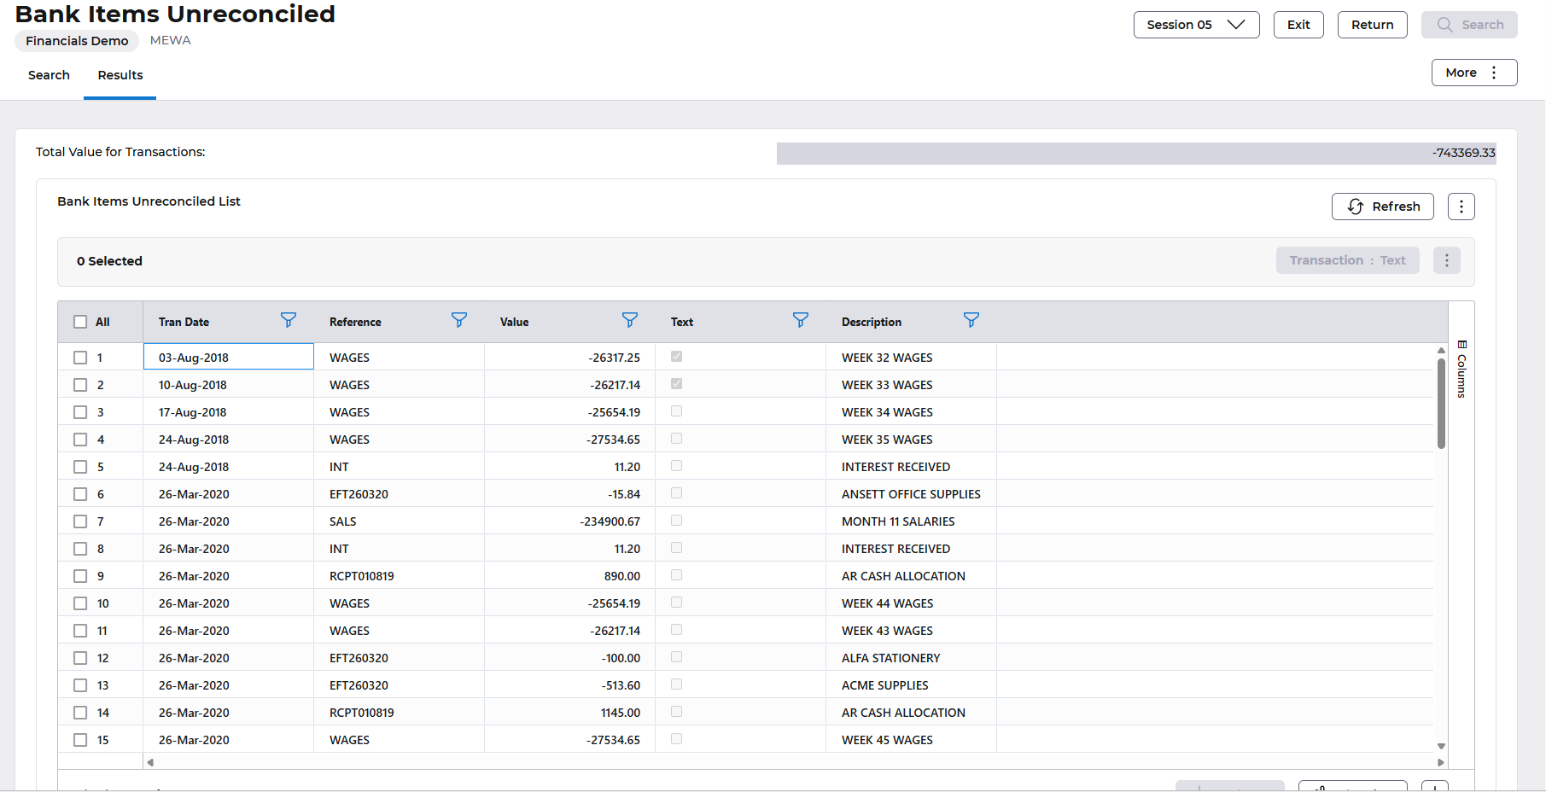Click the Exit button
The height and width of the screenshot is (792, 1546).
[1298, 25]
